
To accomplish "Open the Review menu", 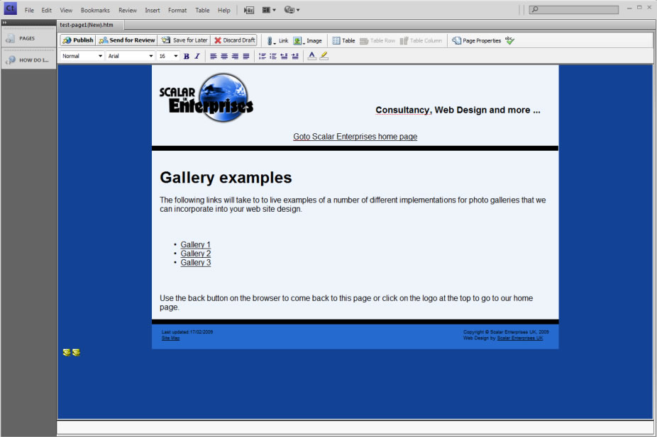I will [128, 10].
